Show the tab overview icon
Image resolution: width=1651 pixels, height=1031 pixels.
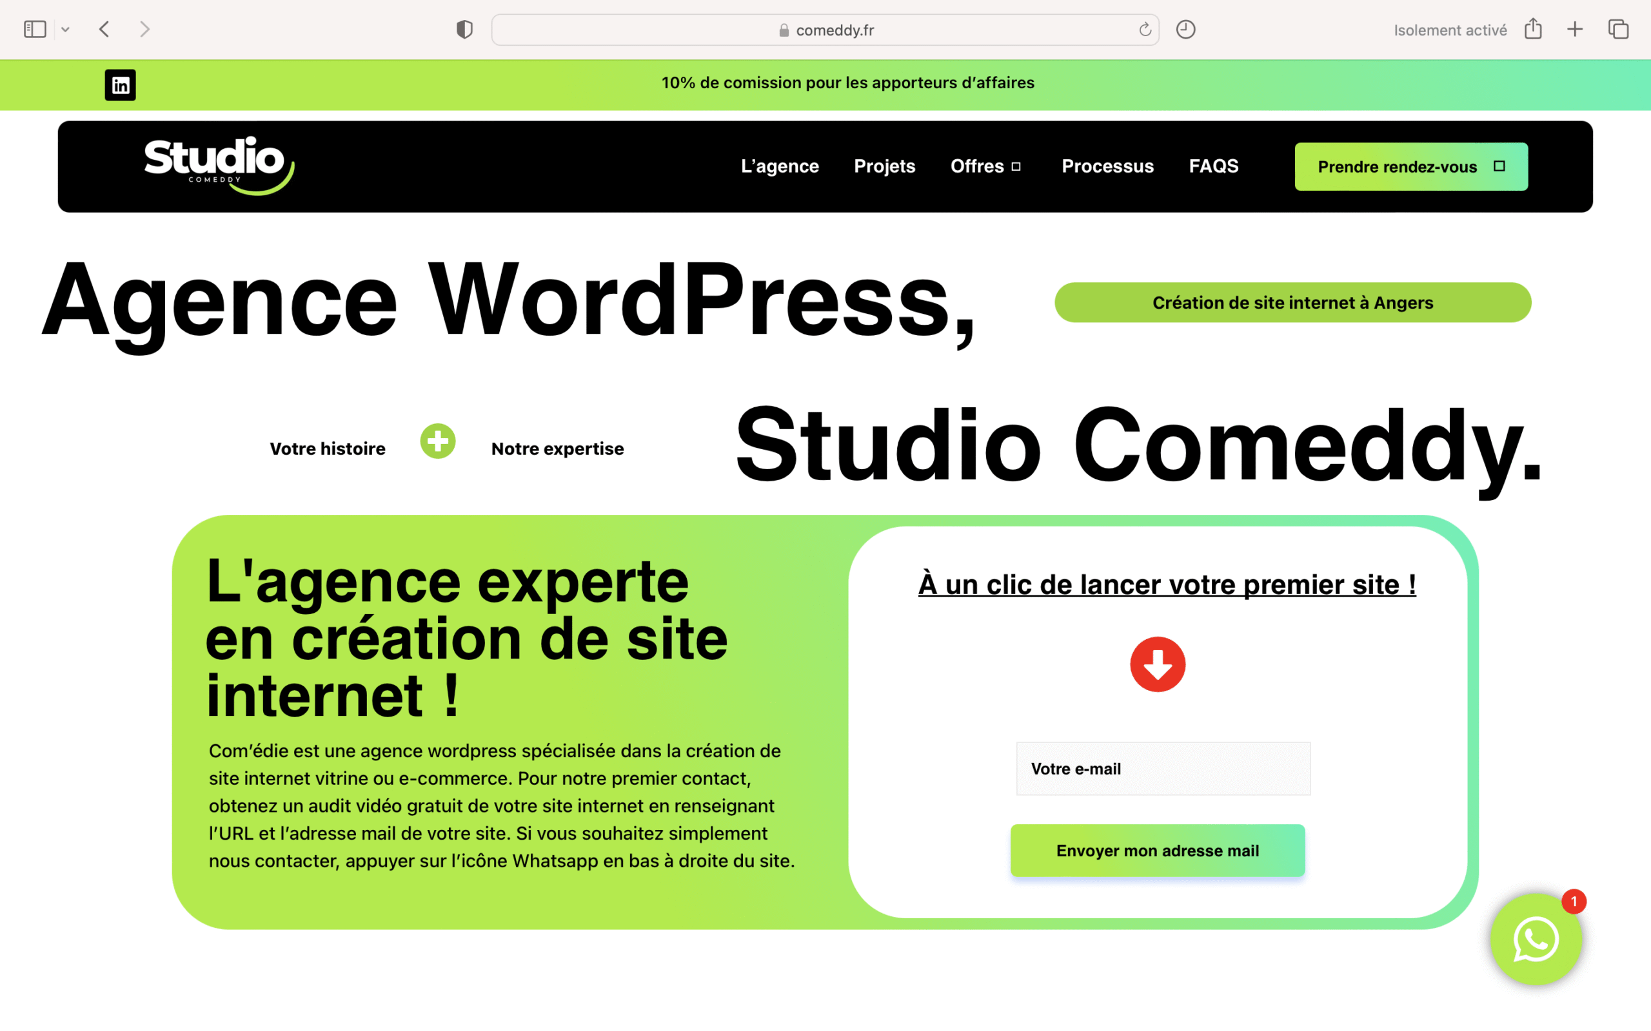coord(1618,30)
